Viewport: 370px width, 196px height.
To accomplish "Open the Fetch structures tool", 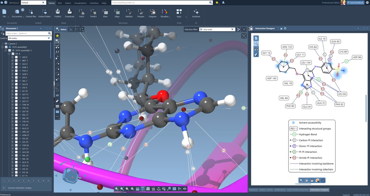I will click(x=81, y=13).
